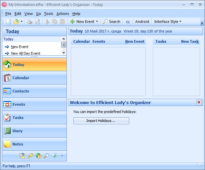Viewport: 205px width, 170px height.
Task: Open the Interface Style dropdown
Action: click(x=168, y=22)
